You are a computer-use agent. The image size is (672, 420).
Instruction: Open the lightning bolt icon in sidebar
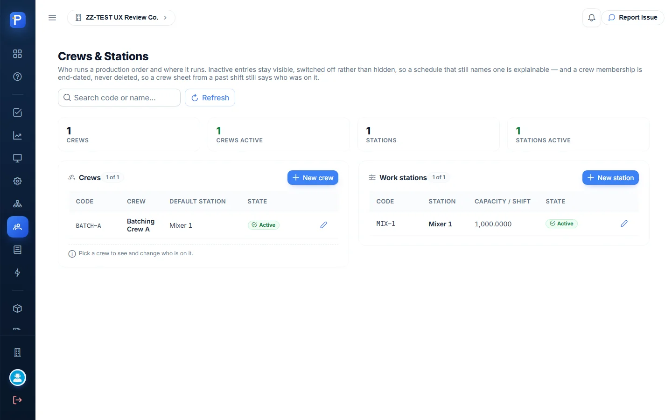pyautogui.click(x=18, y=273)
